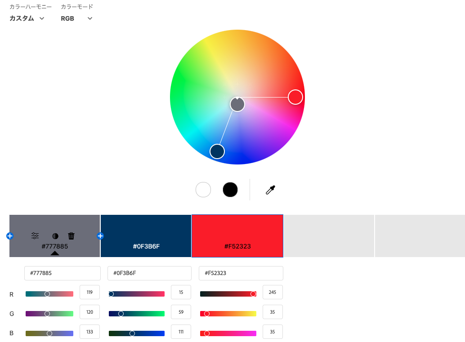Click the half-filled contrast icon on gray swatch
The image size is (465, 342).
pyautogui.click(x=55, y=236)
